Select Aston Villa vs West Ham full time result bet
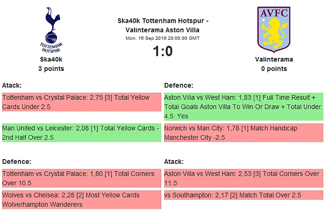This screenshot has width=325, height=214. click(244, 107)
